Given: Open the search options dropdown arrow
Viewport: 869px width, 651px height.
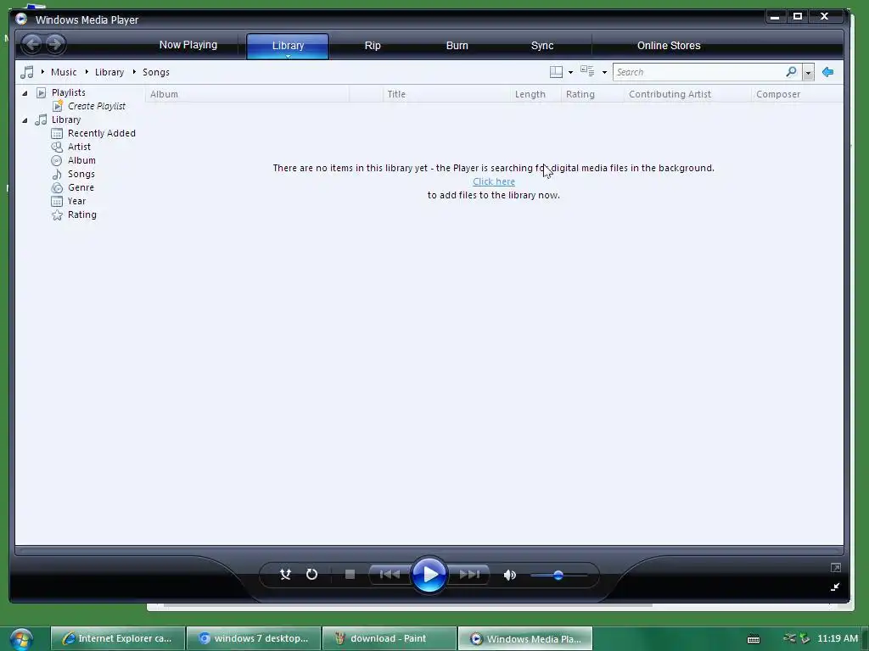Looking at the screenshot, I should tap(809, 73).
